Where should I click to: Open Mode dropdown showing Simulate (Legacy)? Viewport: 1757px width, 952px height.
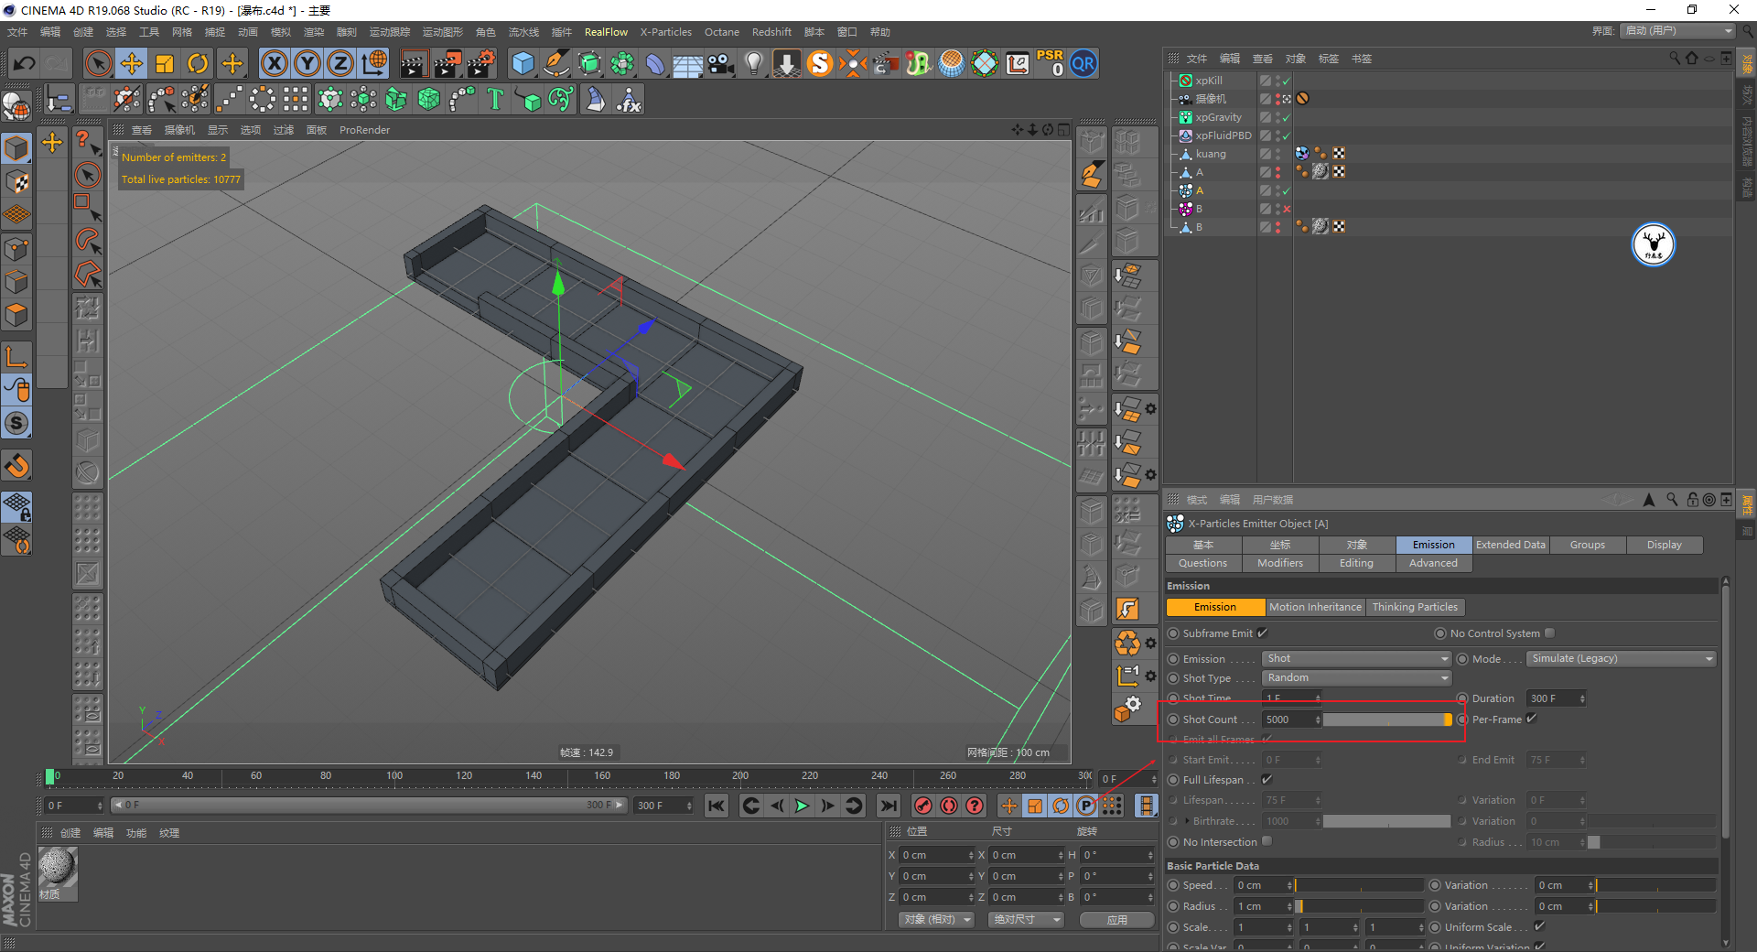[1621, 658]
